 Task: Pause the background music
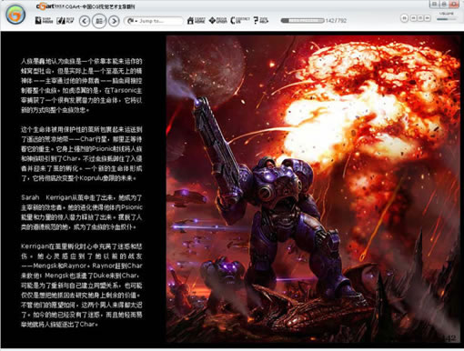tap(405, 18)
